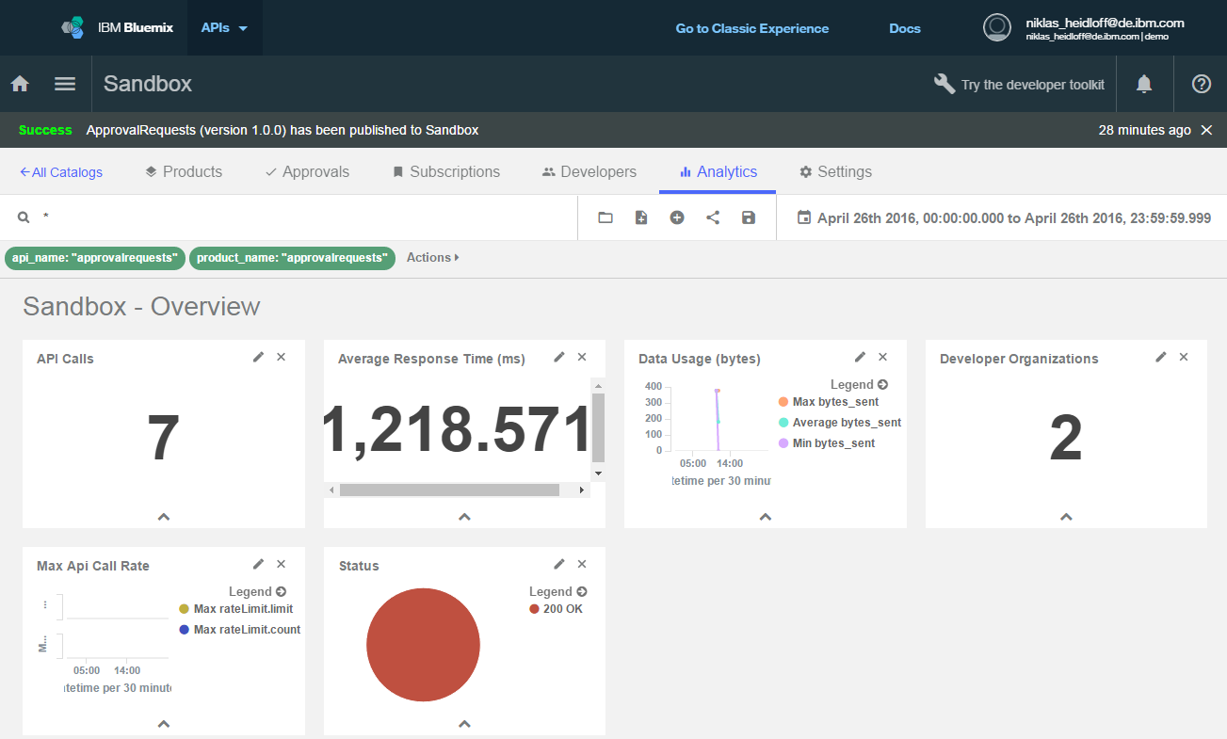This screenshot has height=739, width=1227.
Task: Remove the Data Usage panel
Action: pyautogui.click(x=882, y=357)
